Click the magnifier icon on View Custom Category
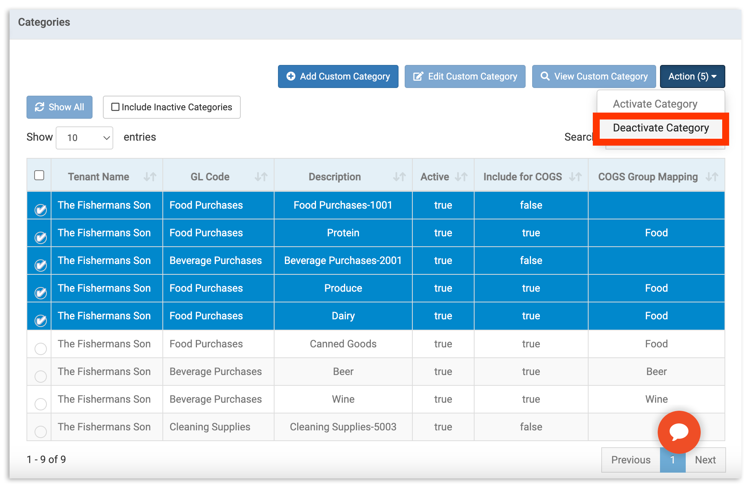The height and width of the screenshot is (488, 751). coord(546,76)
